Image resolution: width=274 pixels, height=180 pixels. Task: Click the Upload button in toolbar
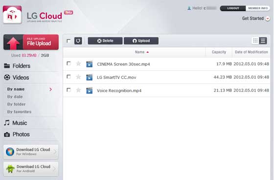coord(141,41)
